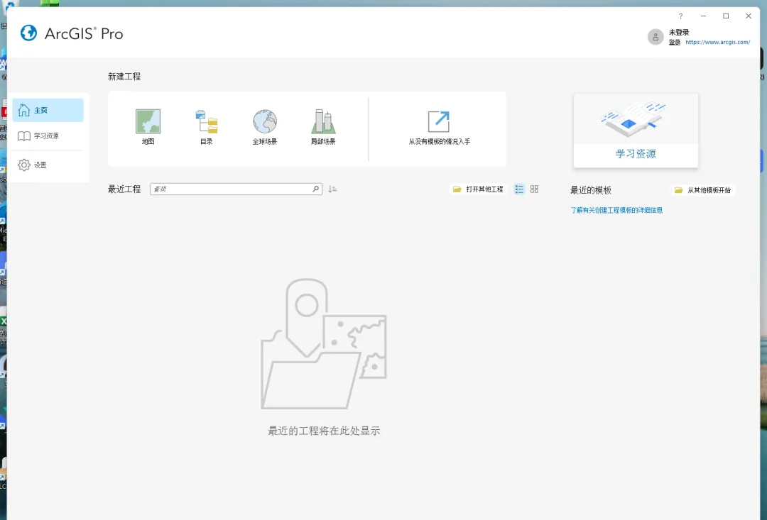
Task: Start with 从没有模板的情况入手 option
Action: [x=440, y=128]
